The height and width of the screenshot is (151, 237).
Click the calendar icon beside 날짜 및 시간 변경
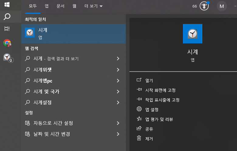click(27, 134)
